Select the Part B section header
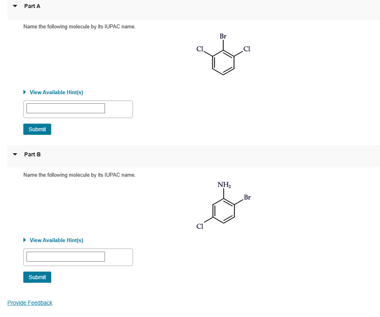Image resolution: width=380 pixels, height=317 pixels. [x=32, y=154]
